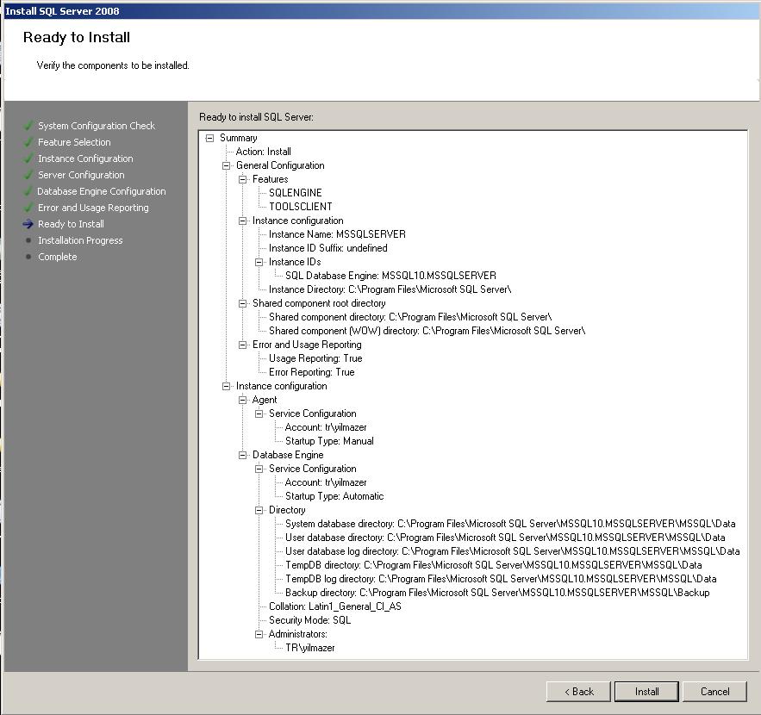Go back with the Back button
761x715 pixels.
tap(578, 691)
